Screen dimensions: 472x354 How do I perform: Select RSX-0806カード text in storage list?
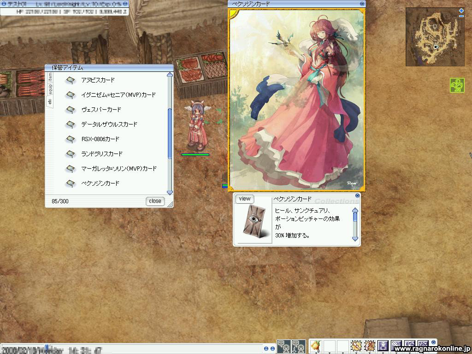(x=100, y=139)
